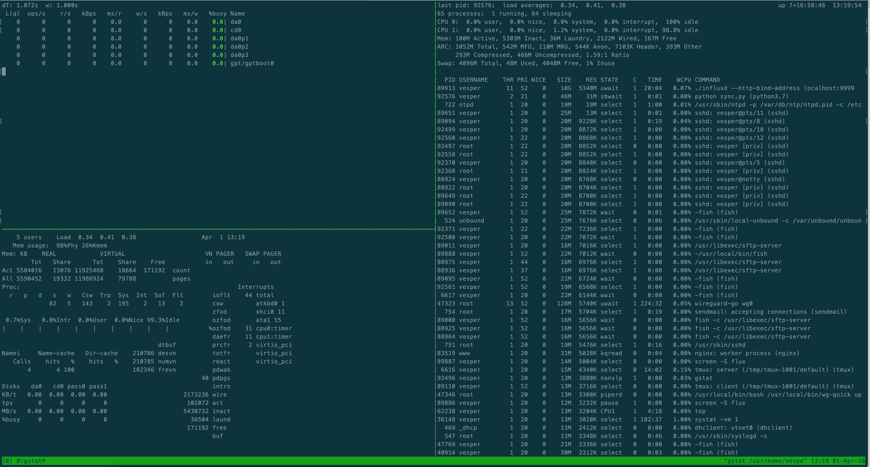The width and height of the screenshot is (870, 467).
Task: Click the gstat cursor block in left pane
Action: pyautogui.click(x=4, y=71)
